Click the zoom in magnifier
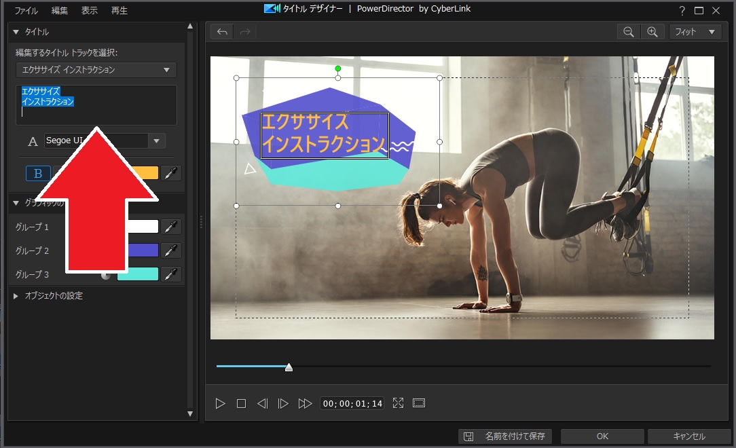Image resolution: width=736 pixels, height=448 pixels. [652, 32]
